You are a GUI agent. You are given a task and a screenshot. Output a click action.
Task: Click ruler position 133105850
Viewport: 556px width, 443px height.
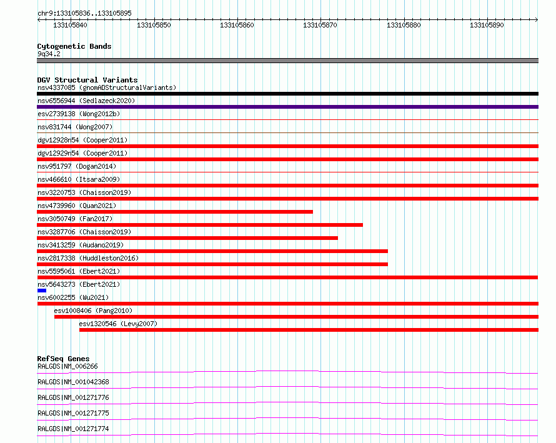coord(154,25)
